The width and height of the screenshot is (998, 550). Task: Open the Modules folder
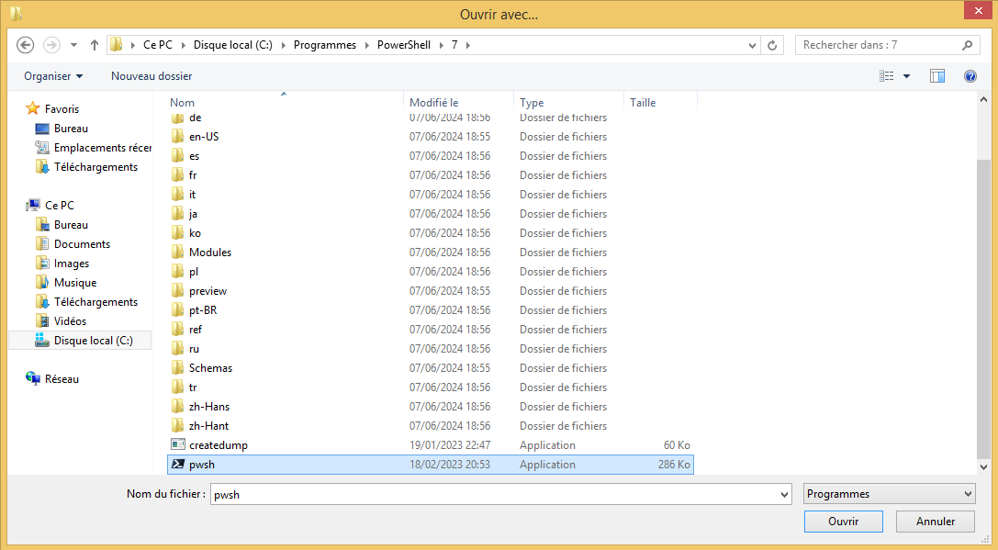pyautogui.click(x=209, y=253)
